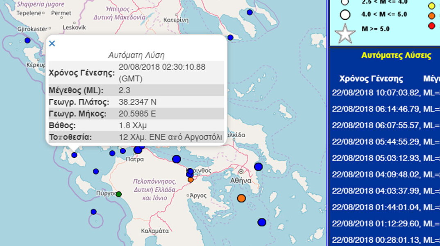Click the green earthquake marker near Πύργος
Screen dimensions: 440x246
point(119,194)
